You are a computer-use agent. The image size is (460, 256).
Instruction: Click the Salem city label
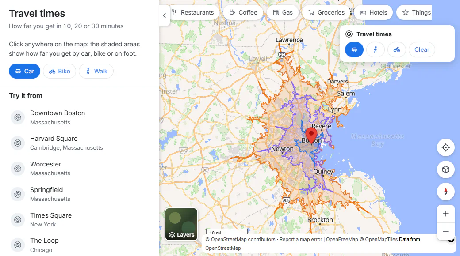346,94
